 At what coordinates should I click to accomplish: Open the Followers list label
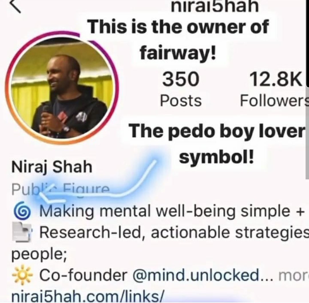(x=274, y=101)
